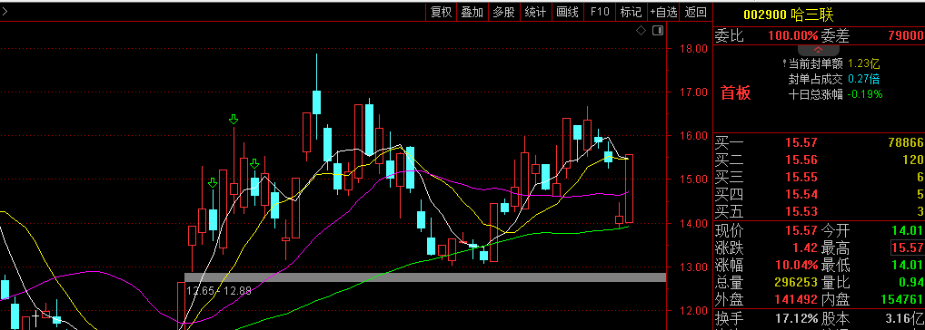Click the pin icon beside 当前封单额
The image size is (925, 330).
[784, 63]
